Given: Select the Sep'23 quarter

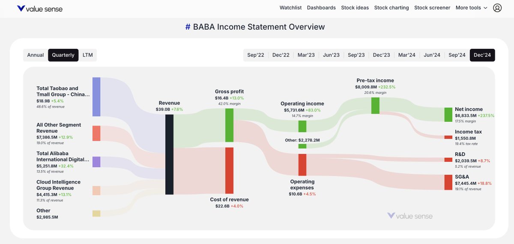Looking at the screenshot, I should coord(356,55).
